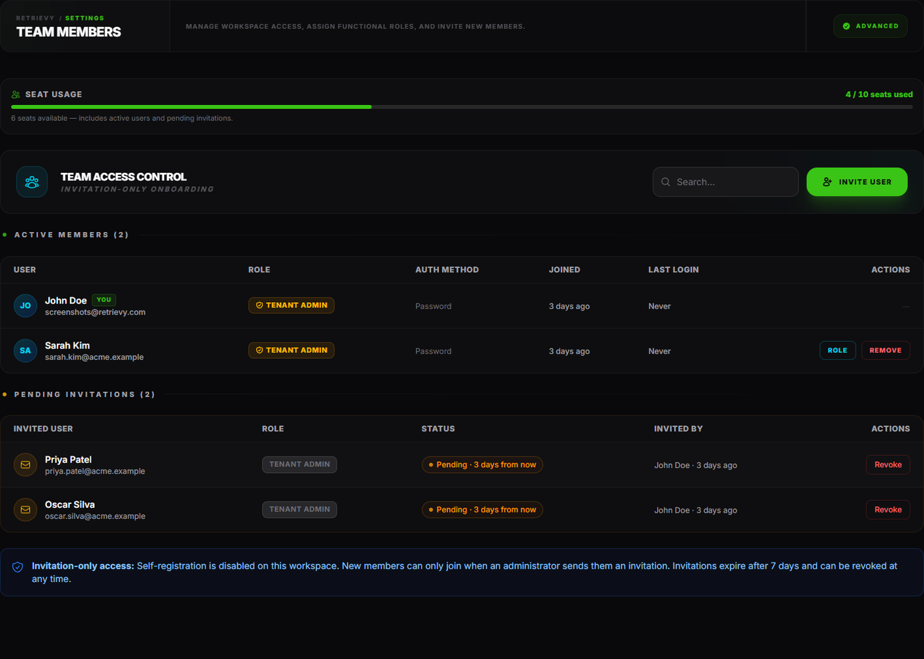Click Sarah Kim's name in members table
The width and height of the screenshot is (924, 659).
pyautogui.click(x=67, y=345)
